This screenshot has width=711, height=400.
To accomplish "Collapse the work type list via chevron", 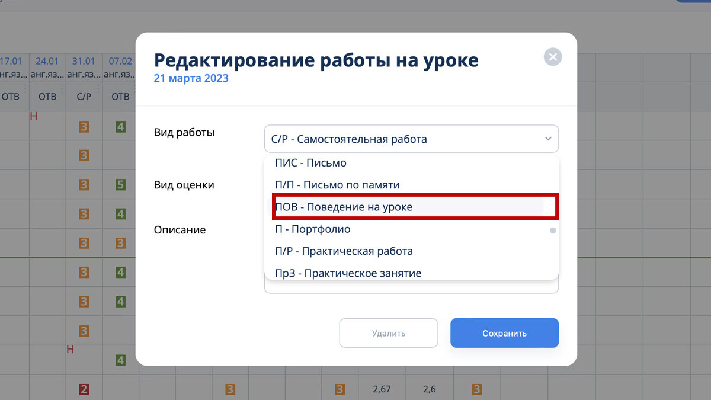I will [x=547, y=138].
